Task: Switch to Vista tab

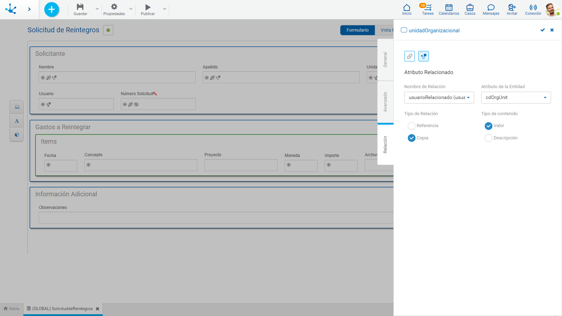Action: (385, 30)
